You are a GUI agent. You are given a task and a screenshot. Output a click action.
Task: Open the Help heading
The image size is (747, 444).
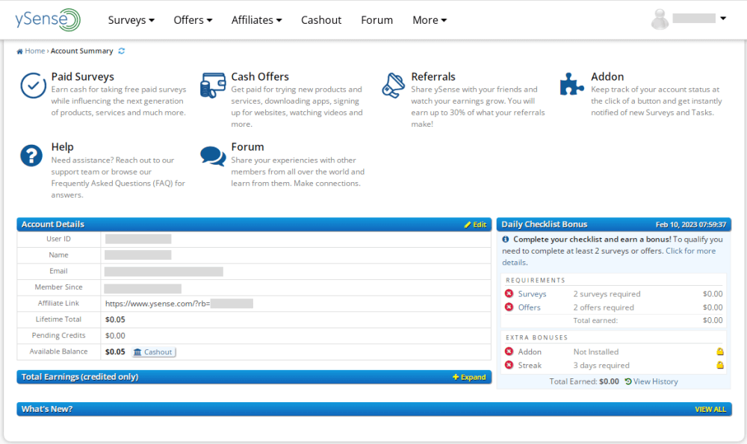tap(62, 147)
